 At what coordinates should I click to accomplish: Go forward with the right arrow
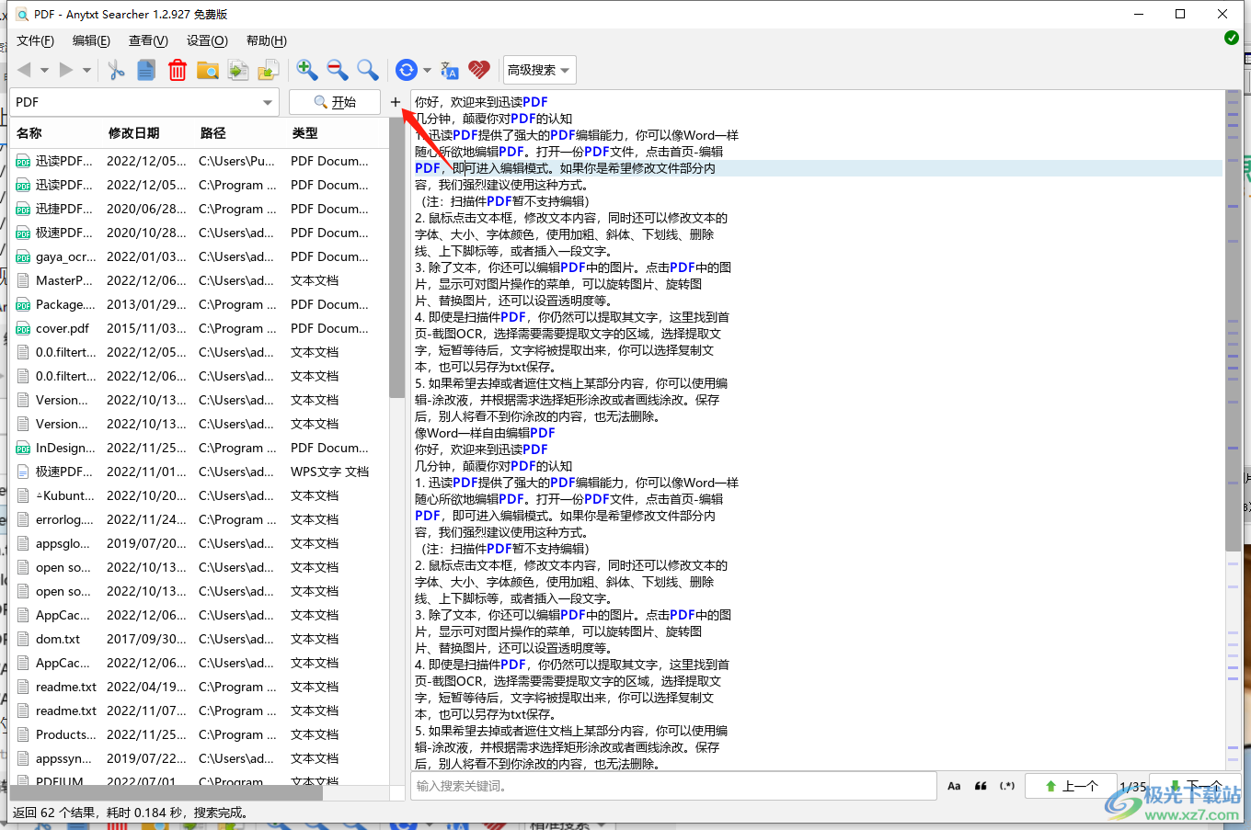click(65, 70)
